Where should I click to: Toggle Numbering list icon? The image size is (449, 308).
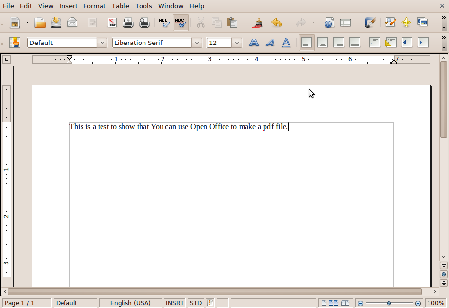tap(374, 43)
